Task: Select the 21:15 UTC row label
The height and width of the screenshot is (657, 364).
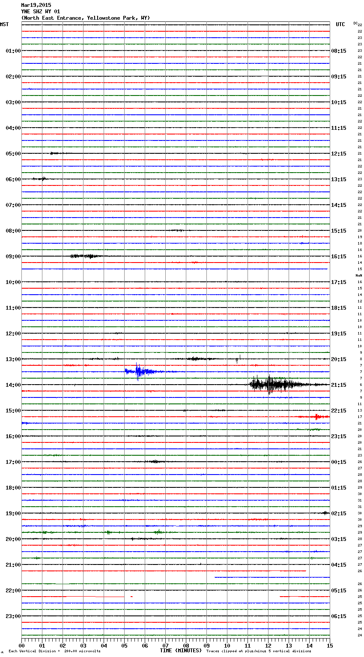Action: [x=339, y=385]
